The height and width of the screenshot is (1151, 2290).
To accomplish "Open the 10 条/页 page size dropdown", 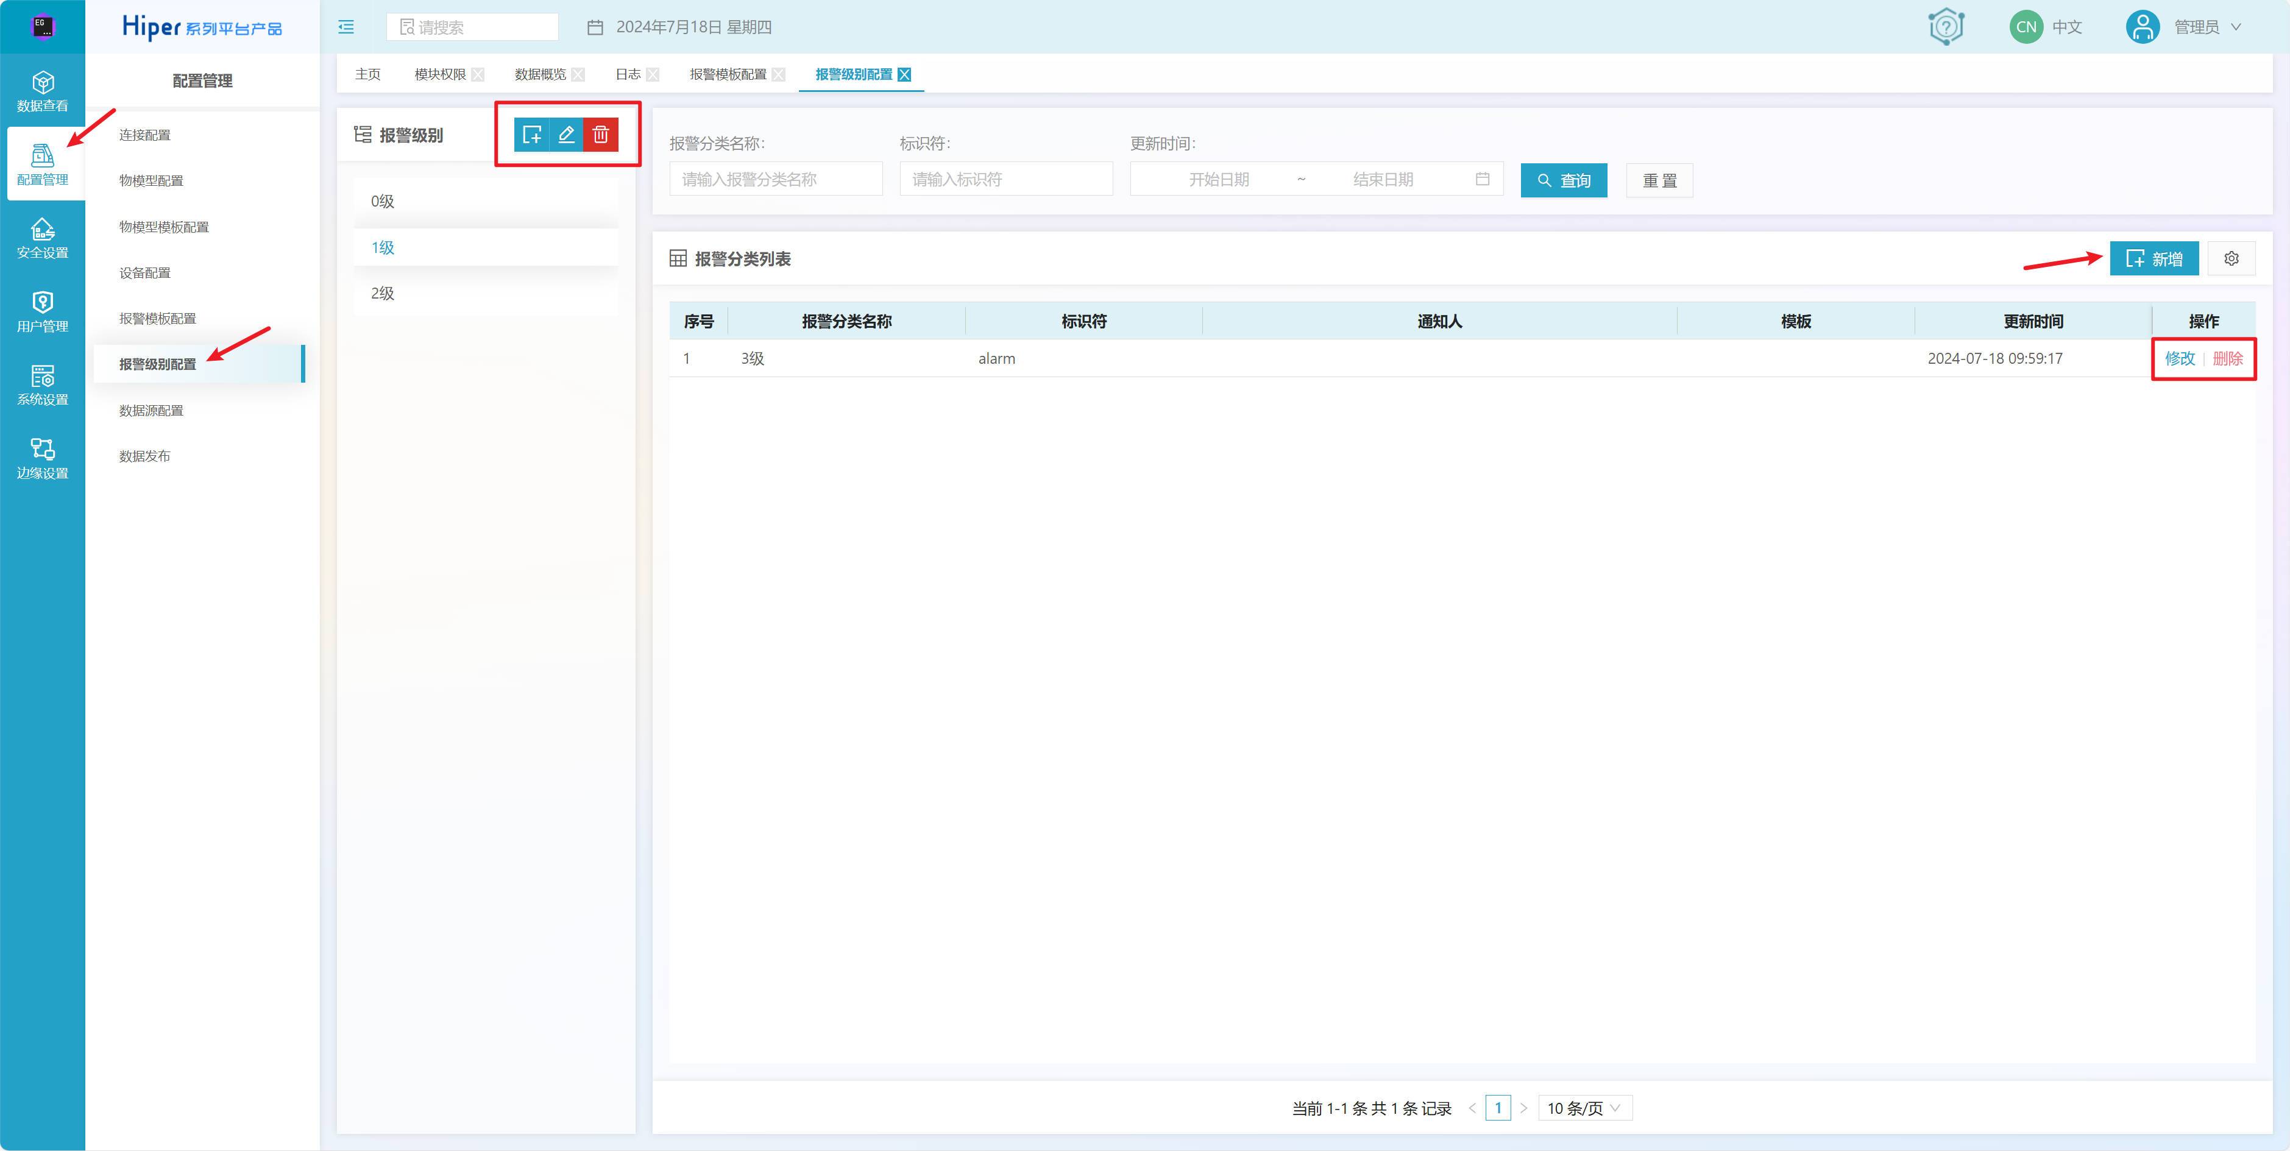I will [1585, 1108].
